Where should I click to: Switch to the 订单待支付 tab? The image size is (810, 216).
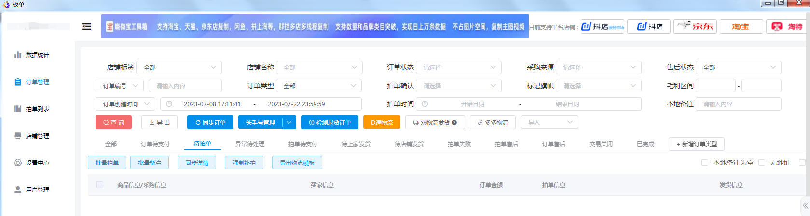tap(155, 144)
